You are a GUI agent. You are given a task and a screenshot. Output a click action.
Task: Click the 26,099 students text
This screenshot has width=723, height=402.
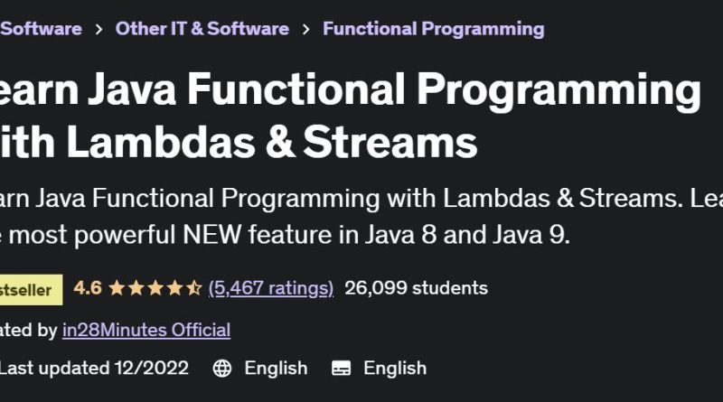(x=416, y=288)
